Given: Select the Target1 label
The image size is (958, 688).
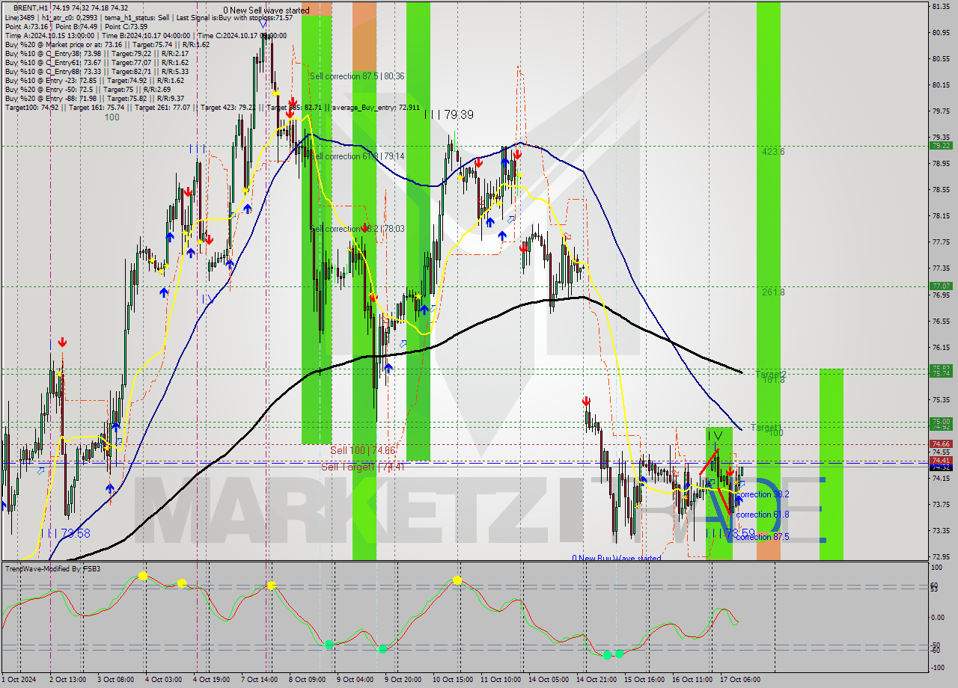Looking at the screenshot, I should tap(766, 427).
